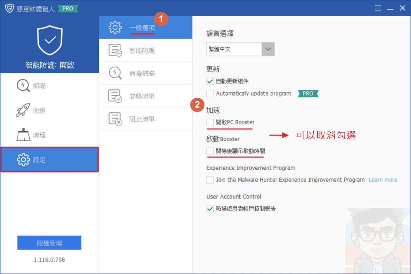Image resolution: width=411 pixels, height=274 pixels.
Task: Click the 授權管理 button
Action: pos(49,243)
